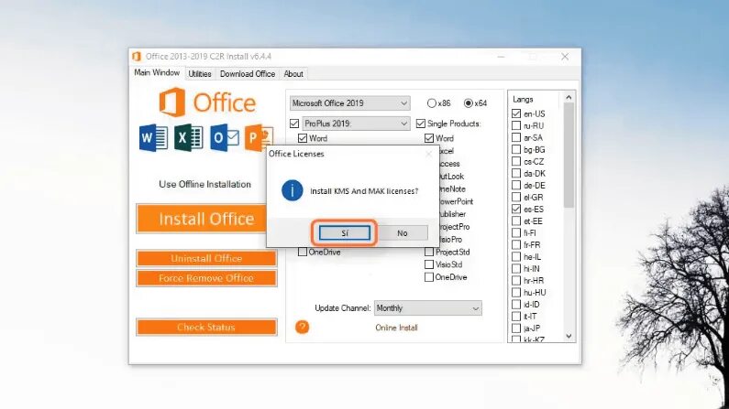Screen dimensions: 729x409
Task: Click the Langs list scrollbar thumb
Action: coord(569,156)
